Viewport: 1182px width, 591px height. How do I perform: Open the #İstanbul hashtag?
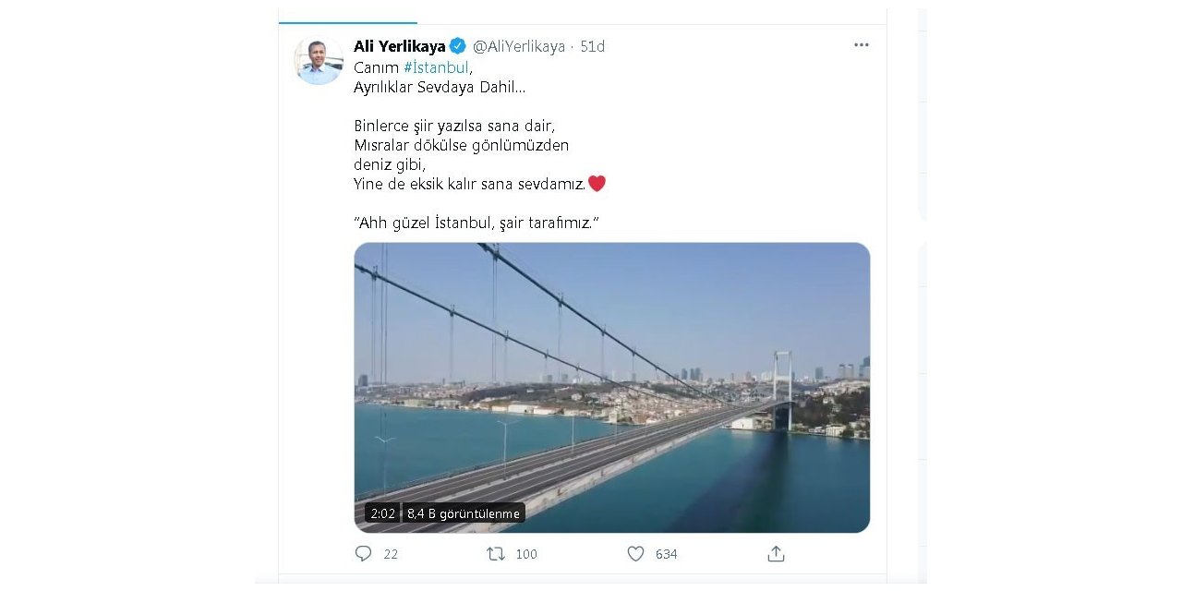point(438,66)
